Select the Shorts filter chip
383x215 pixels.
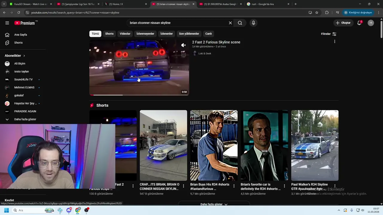click(109, 34)
